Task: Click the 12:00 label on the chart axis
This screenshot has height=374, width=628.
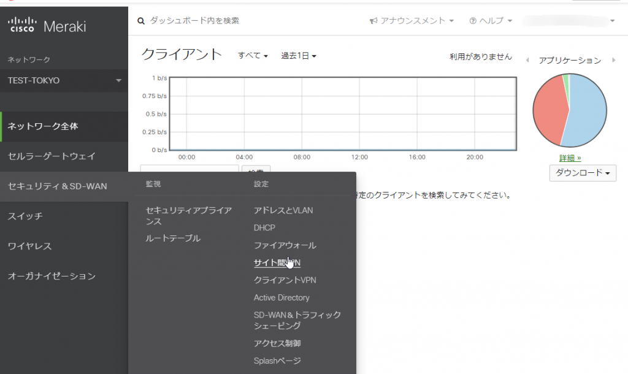Action: 359,158
